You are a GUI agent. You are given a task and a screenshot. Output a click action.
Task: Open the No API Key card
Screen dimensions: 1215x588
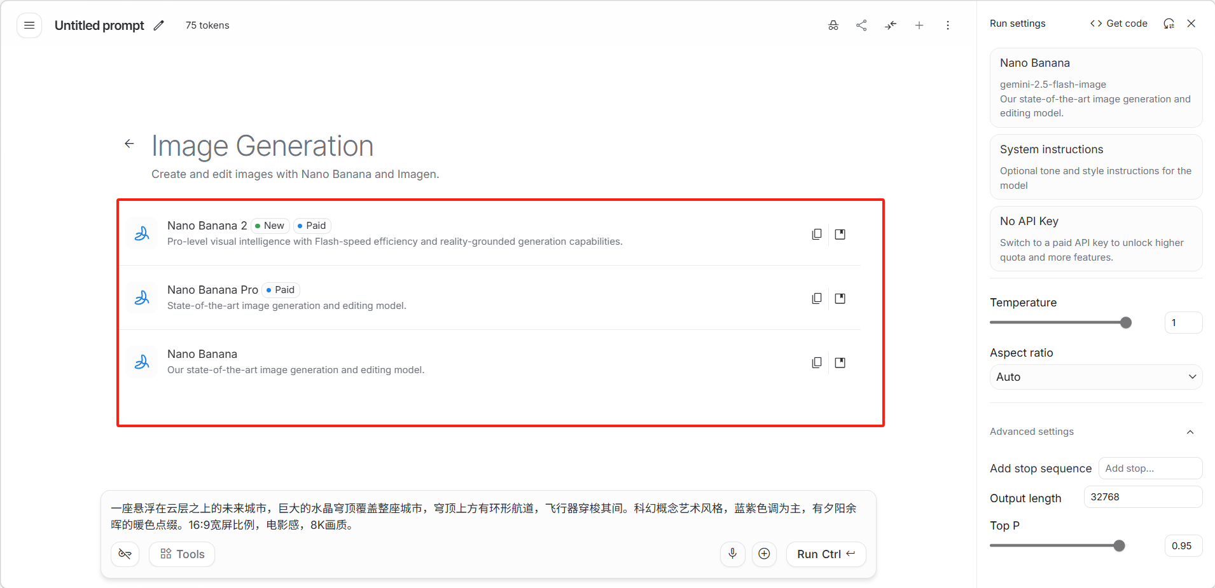1096,239
